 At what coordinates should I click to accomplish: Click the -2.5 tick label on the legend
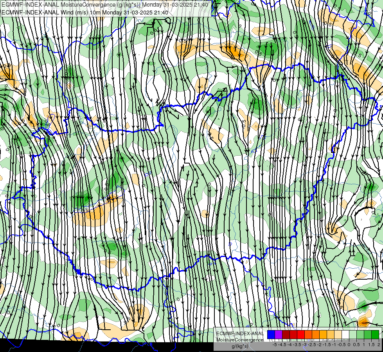coord(312,345)
